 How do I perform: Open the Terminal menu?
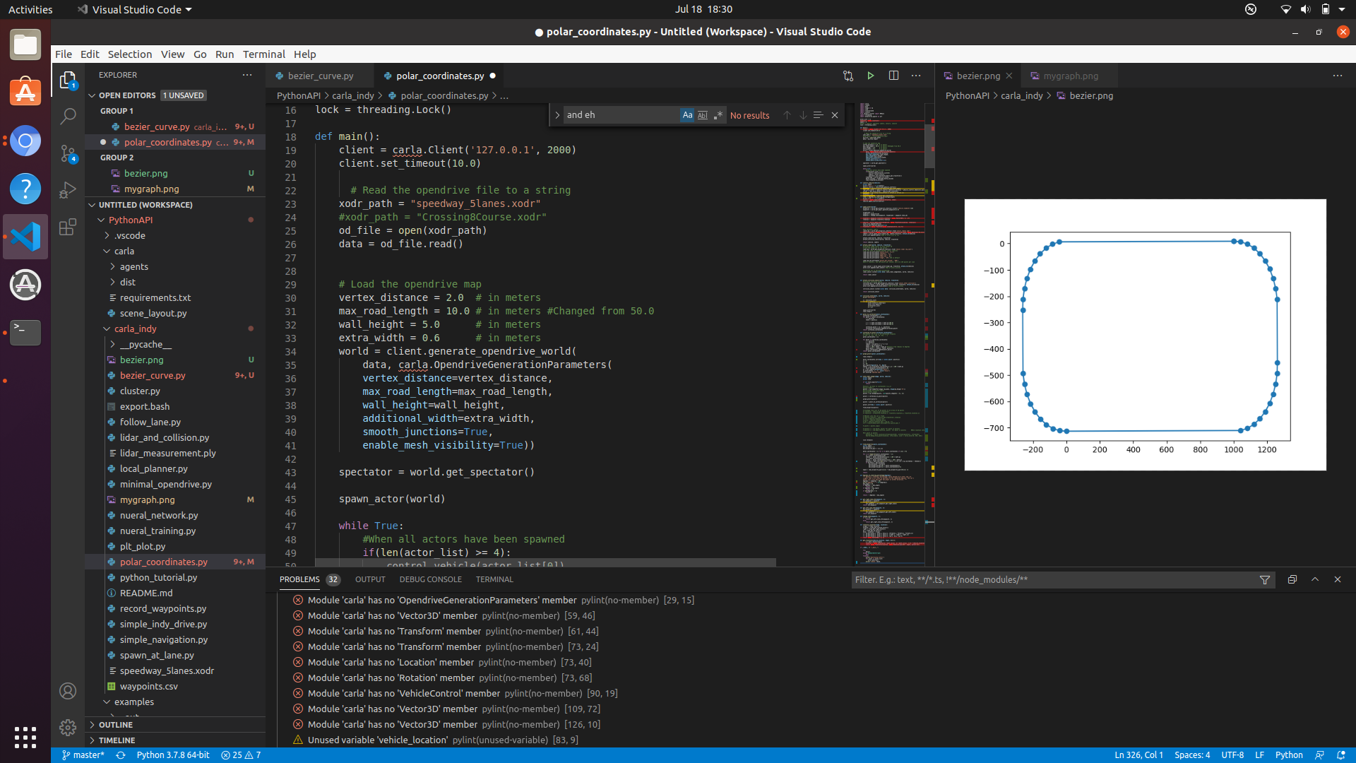click(264, 54)
